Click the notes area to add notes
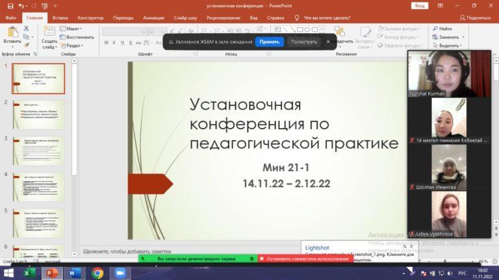Viewport: 499px width, 280px height. [190, 251]
